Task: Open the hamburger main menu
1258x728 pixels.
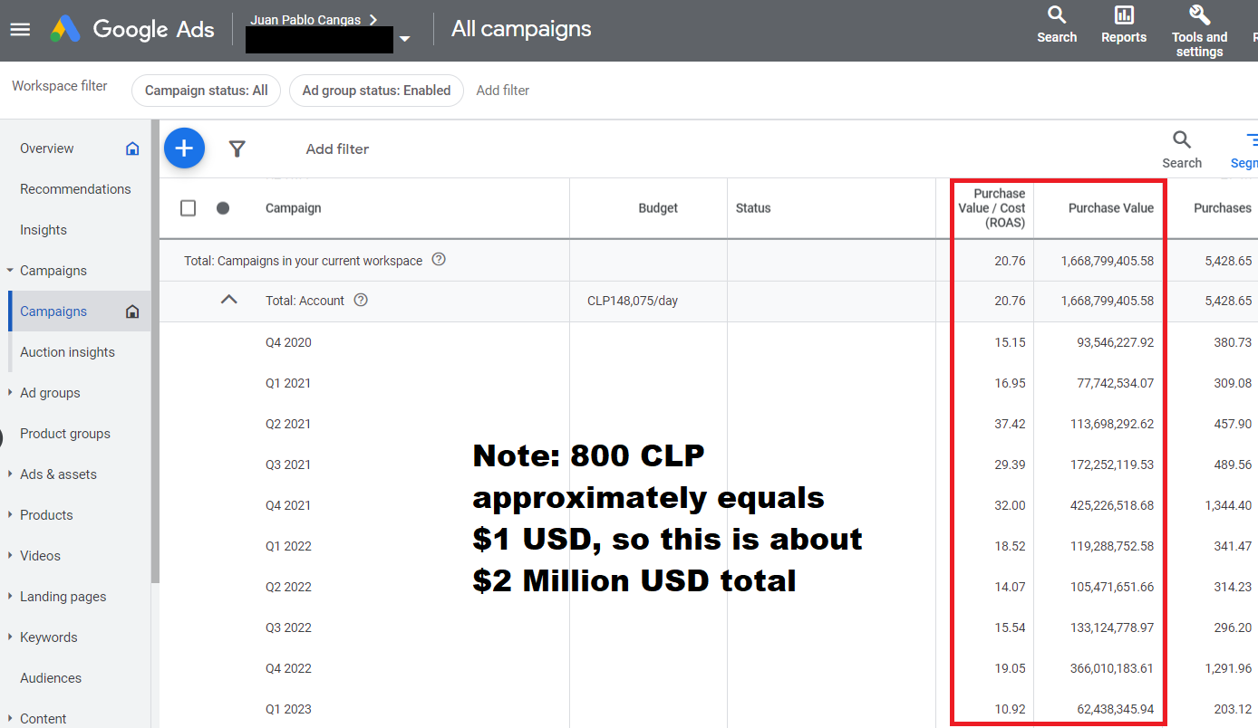Action: tap(20, 29)
